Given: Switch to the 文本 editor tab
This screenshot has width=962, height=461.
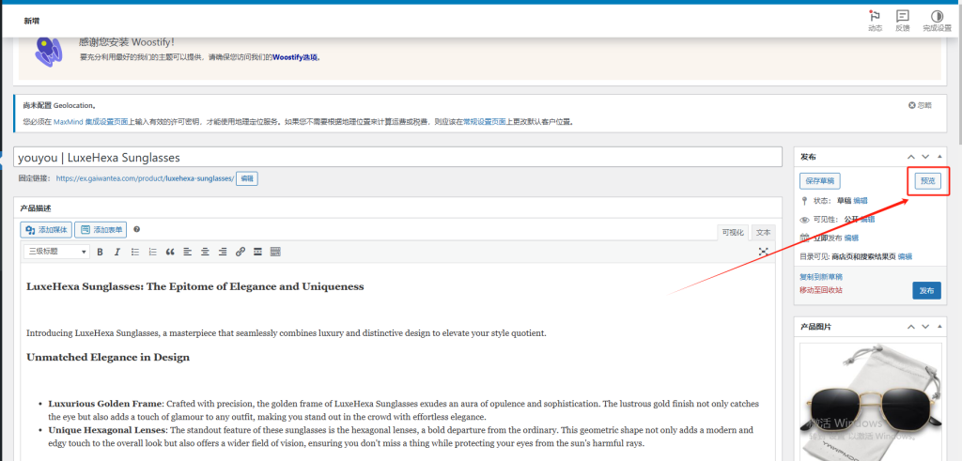Looking at the screenshot, I should [x=764, y=232].
